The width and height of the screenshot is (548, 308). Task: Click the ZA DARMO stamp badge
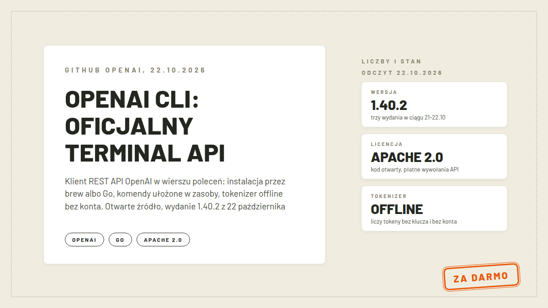tap(481, 277)
